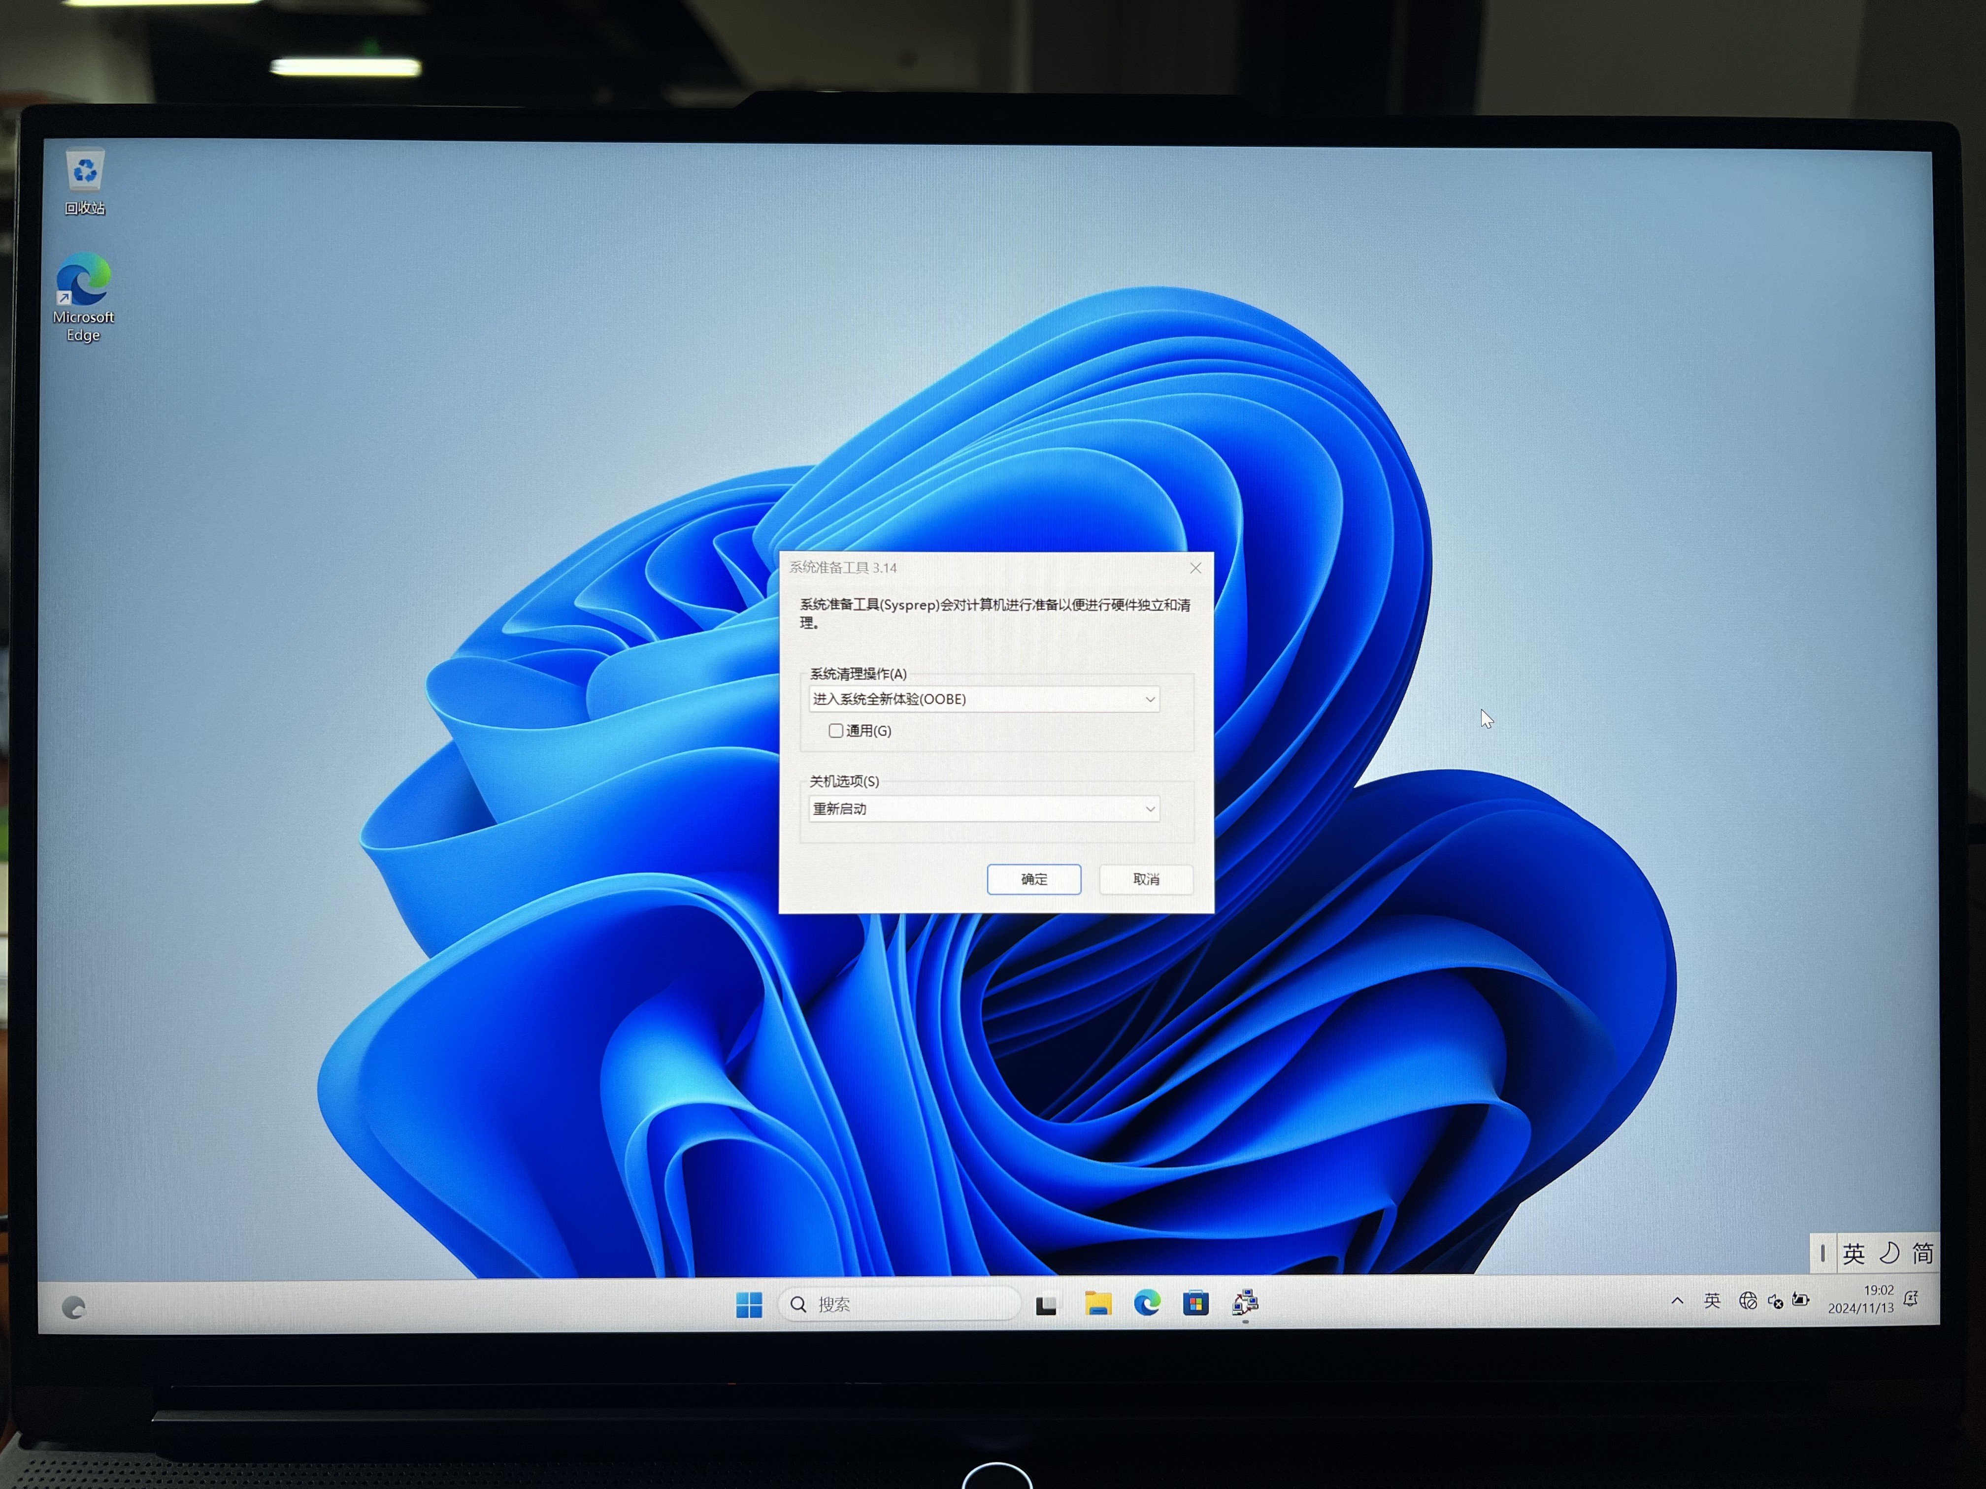Enable the 通用(G) Generalize checkbox
1986x1489 pixels.
tap(836, 731)
